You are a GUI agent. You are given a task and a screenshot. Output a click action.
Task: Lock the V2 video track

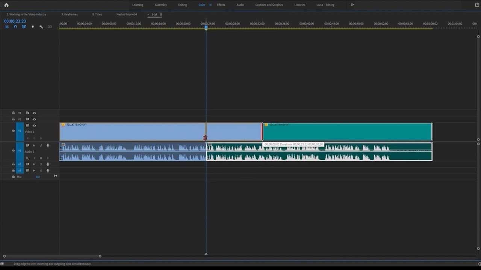[13, 119]
